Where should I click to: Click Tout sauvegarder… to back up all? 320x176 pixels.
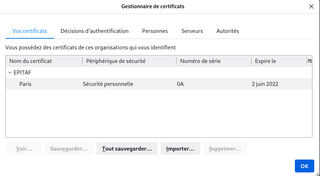point(127,148)
